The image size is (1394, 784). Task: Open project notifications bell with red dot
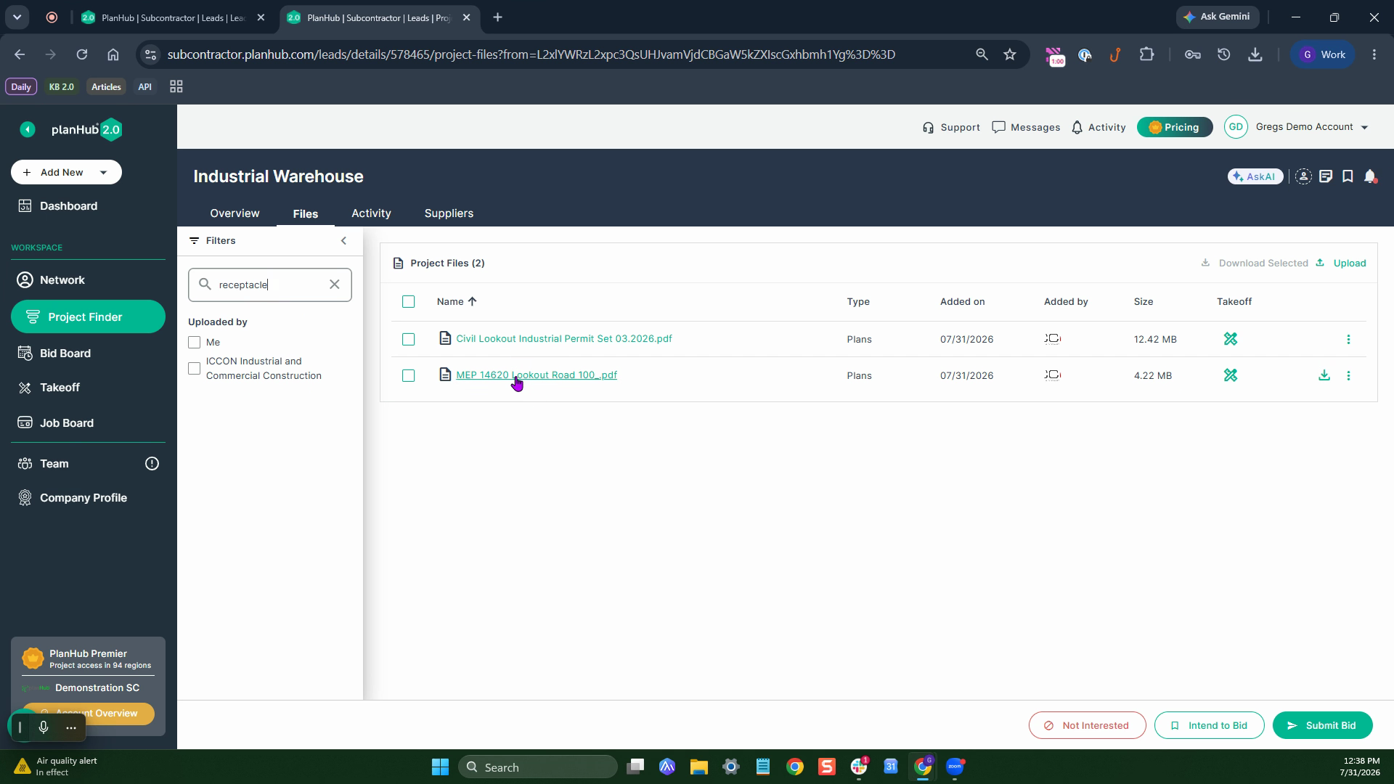pyautogui.click(x=1370, y=176)
